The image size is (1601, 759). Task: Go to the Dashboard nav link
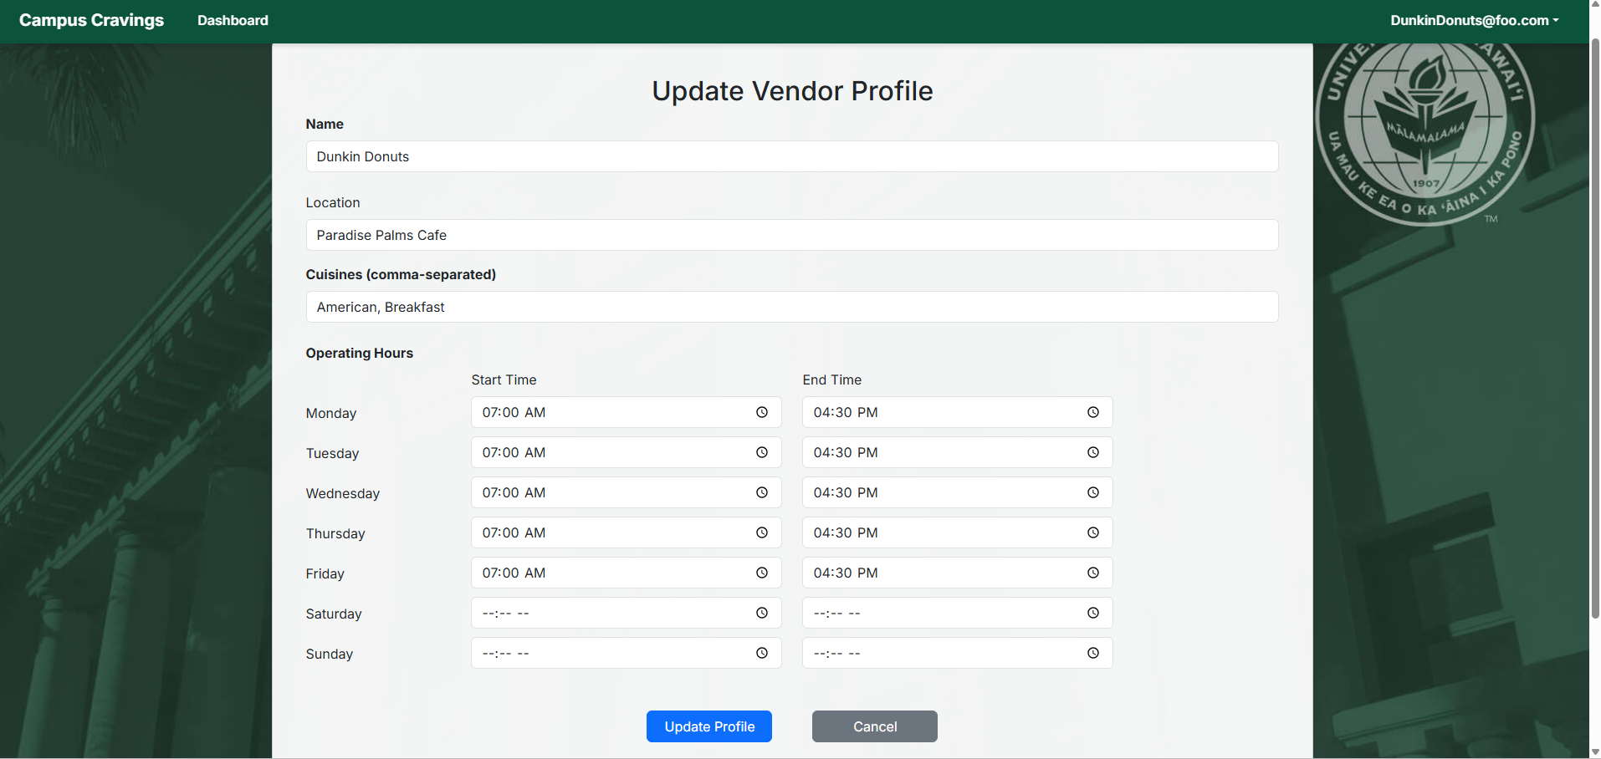233,21
